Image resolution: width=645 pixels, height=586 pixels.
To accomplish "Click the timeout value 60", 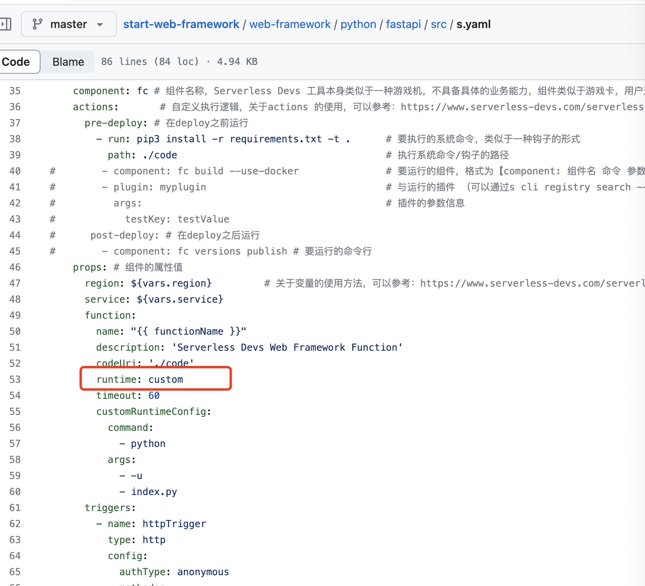I will coord(154,396).
